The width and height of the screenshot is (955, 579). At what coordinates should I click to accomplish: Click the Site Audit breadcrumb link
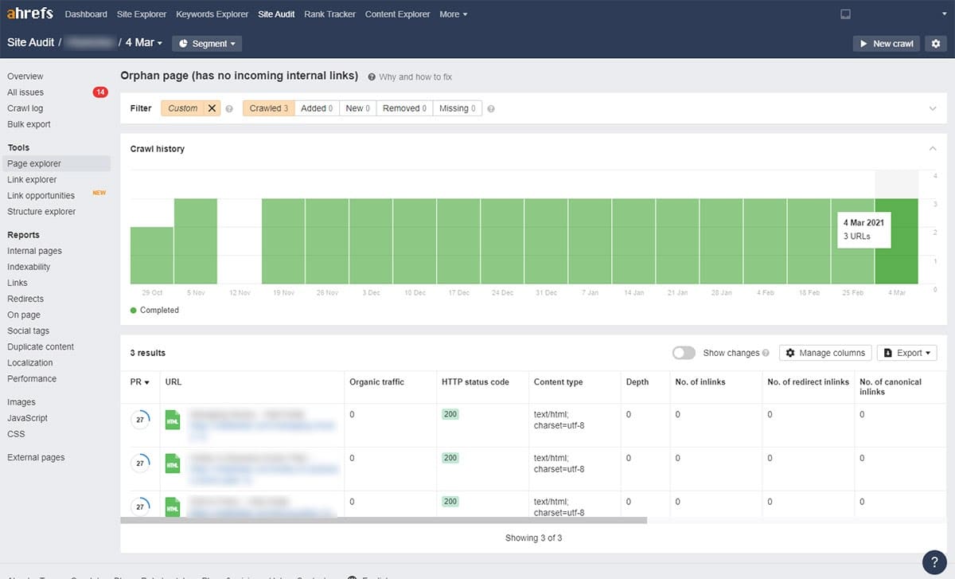click(x=30, y=42)
